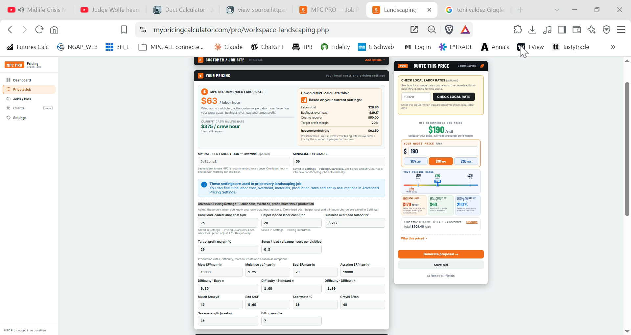Zoom out using the magnifier icon

click(432, 30)
